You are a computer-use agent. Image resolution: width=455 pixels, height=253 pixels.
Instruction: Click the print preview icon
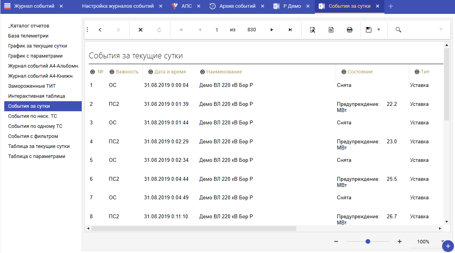point(312,30)
